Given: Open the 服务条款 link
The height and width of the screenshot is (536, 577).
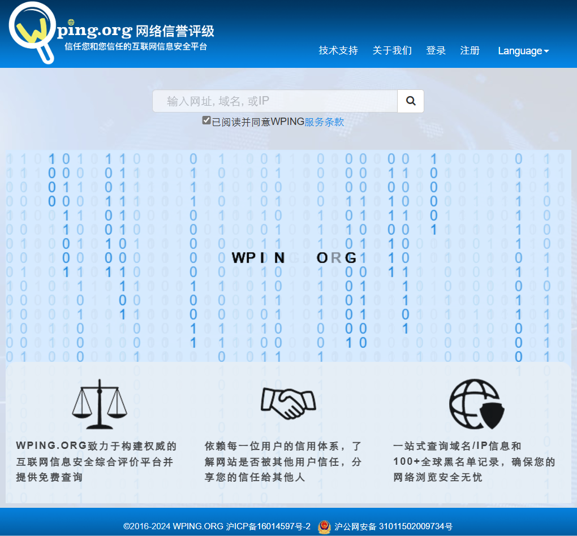Looking at the screenshot, I should tap(324, 122).
